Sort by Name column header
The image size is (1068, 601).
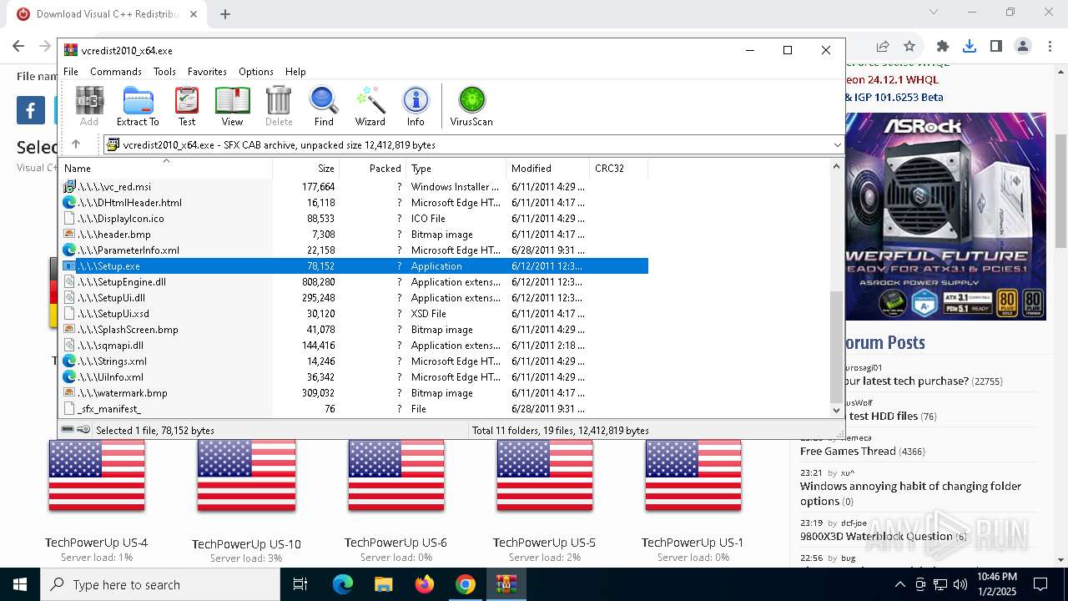coord(165,169)
